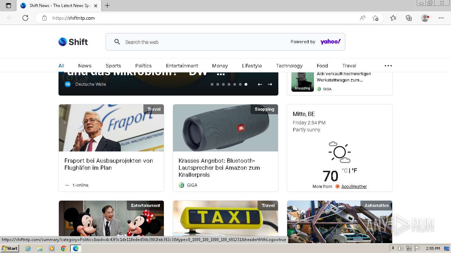This screenshot has height=253, width=451.
Task: Launch Internet Explorer from taskbar
Action: click(x=28, y=248)
